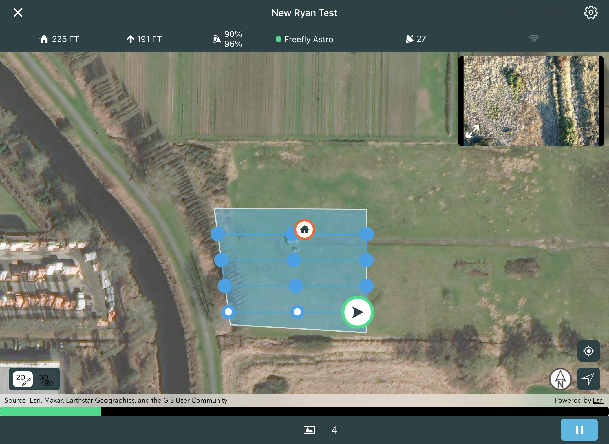Tap the navigation arrow follow button
Viewport: 609px width, 444px height.
point(588,379)
